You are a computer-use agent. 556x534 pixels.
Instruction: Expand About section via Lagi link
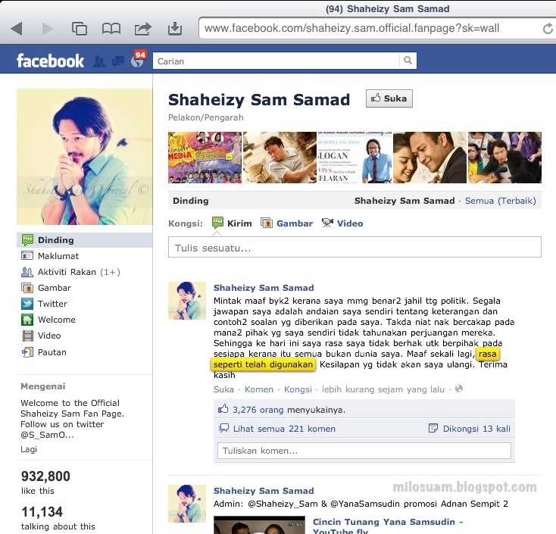pos(29,449)
